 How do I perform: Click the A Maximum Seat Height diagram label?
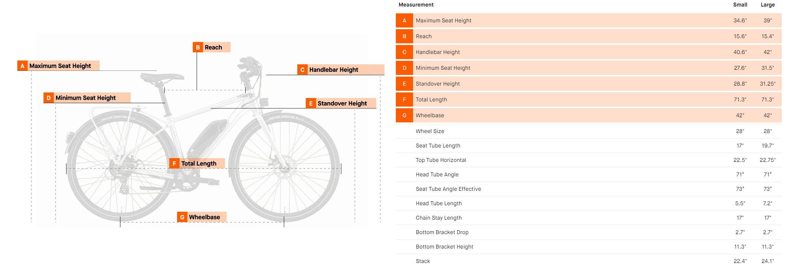click(59, 66)
